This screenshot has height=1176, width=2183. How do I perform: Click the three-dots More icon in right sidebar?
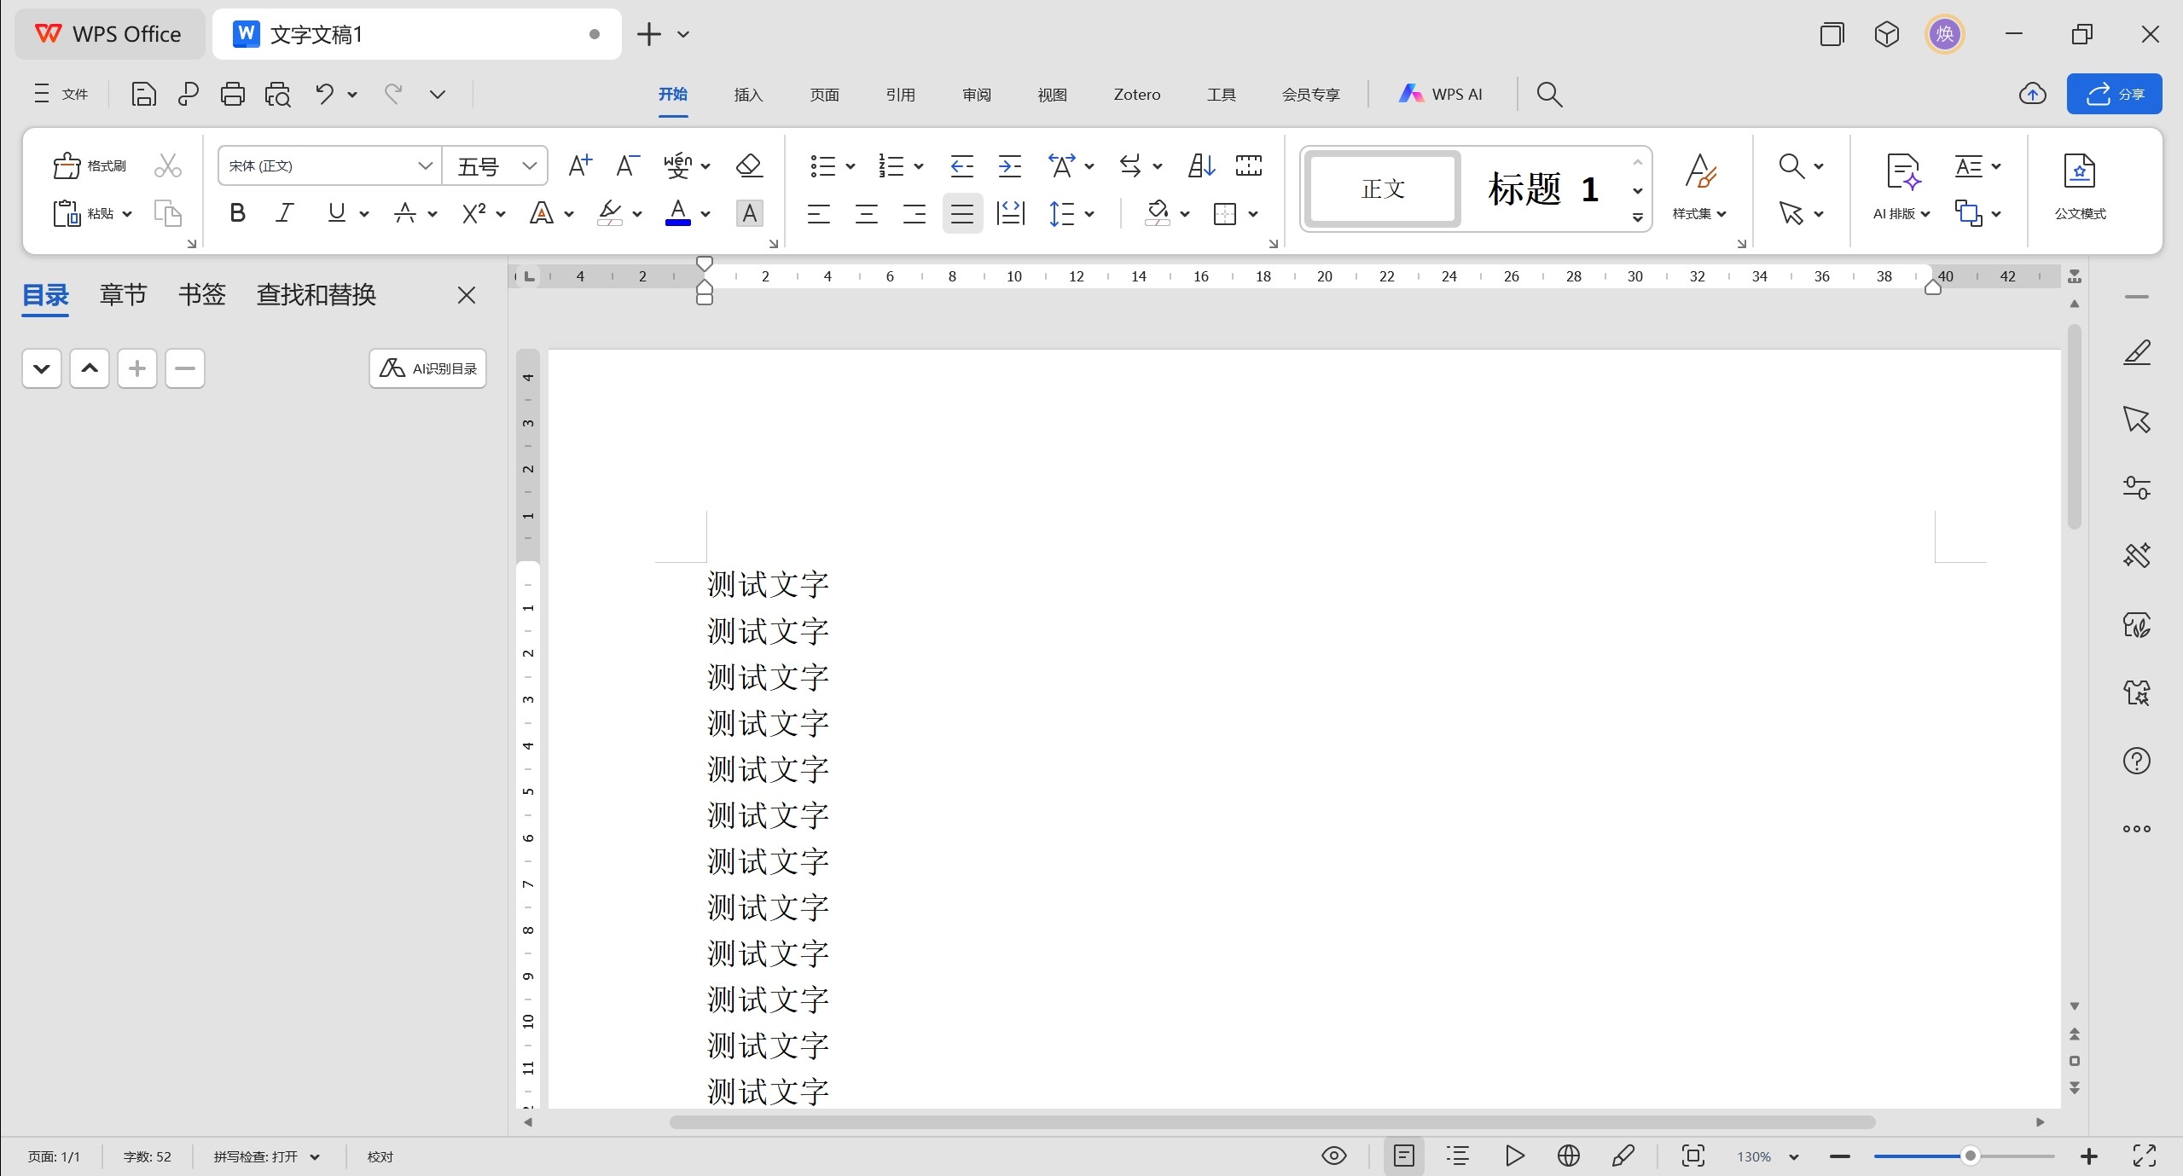[2137, 829]
